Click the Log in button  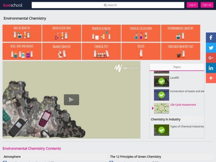point(192,5)
